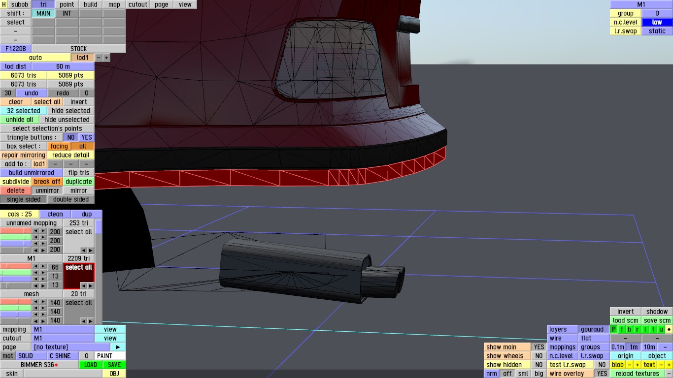Image resolution: width=673 pixels, height=378 pixels.
Task: Click the minus button beside reload textures
Action: pos(669,374)
